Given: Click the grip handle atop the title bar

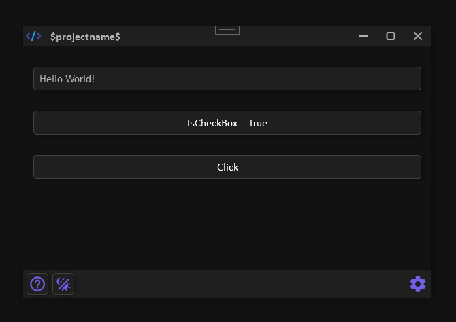Looking at the screenshot, I should click(227, 30).
